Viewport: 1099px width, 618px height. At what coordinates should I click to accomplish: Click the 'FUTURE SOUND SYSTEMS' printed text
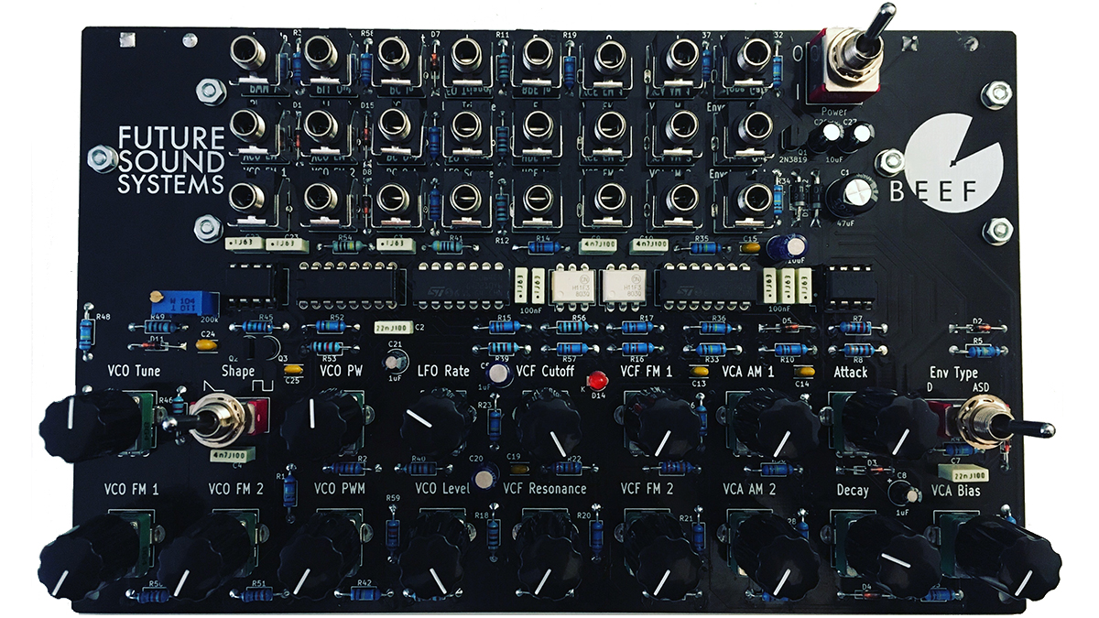click(170, 161)
